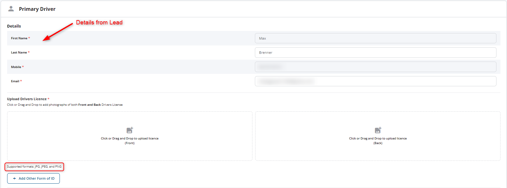Screen dimensions: 507x188
Task: Click the Front licence upload image icon
Action: point(130,130)
